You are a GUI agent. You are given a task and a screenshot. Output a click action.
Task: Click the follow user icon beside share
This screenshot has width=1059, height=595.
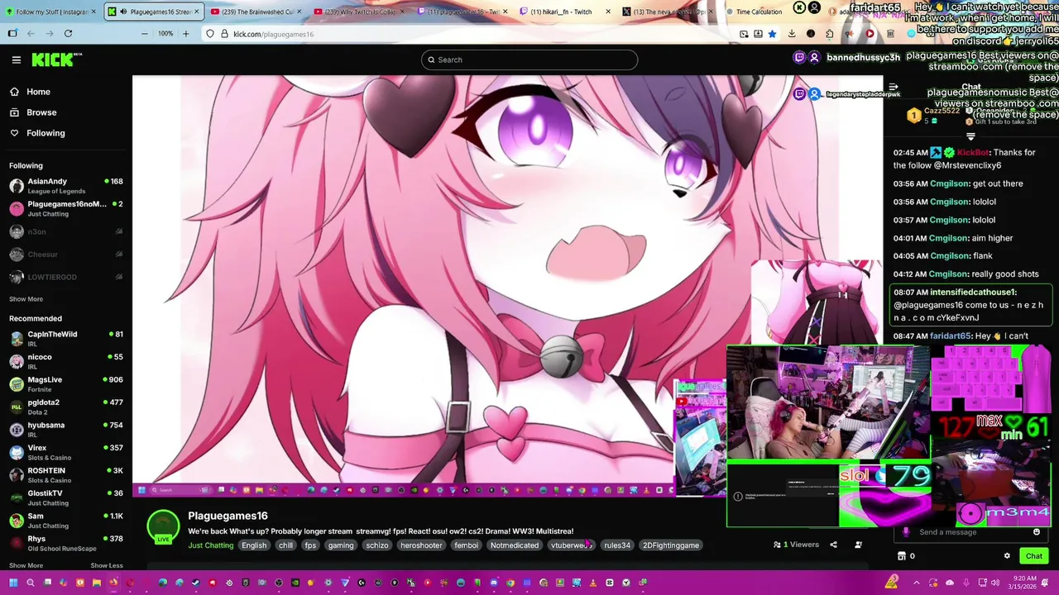858,545
